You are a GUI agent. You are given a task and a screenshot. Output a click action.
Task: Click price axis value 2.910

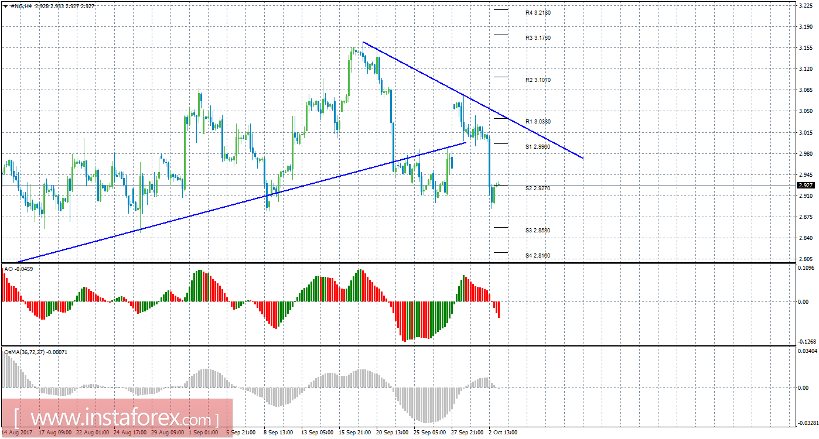tap(806, 196)
